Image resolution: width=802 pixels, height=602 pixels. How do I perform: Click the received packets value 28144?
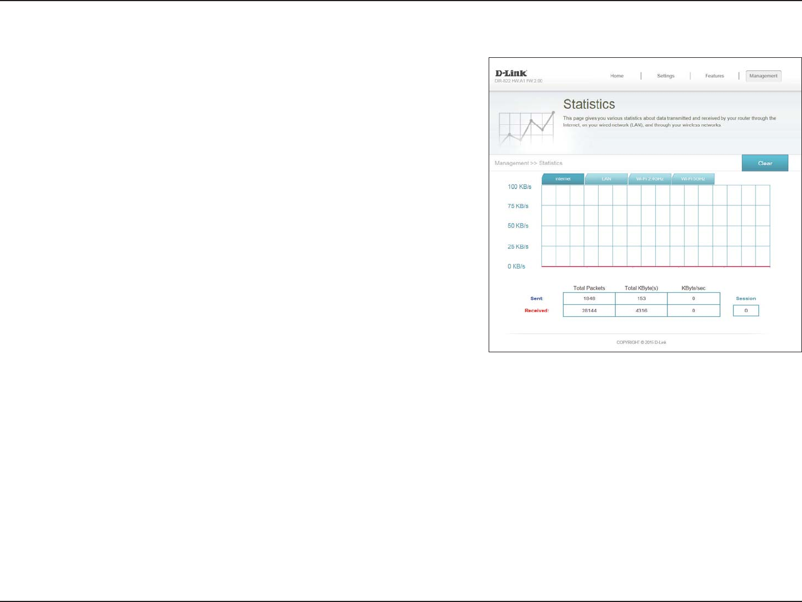click(589, 310)
